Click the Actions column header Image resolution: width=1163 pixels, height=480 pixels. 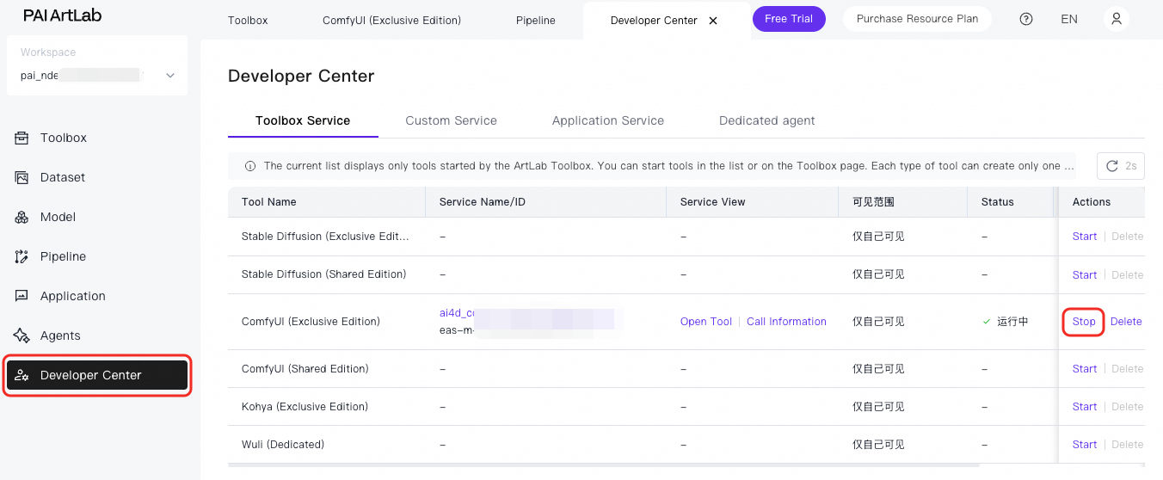click(x=1092, y=202)
